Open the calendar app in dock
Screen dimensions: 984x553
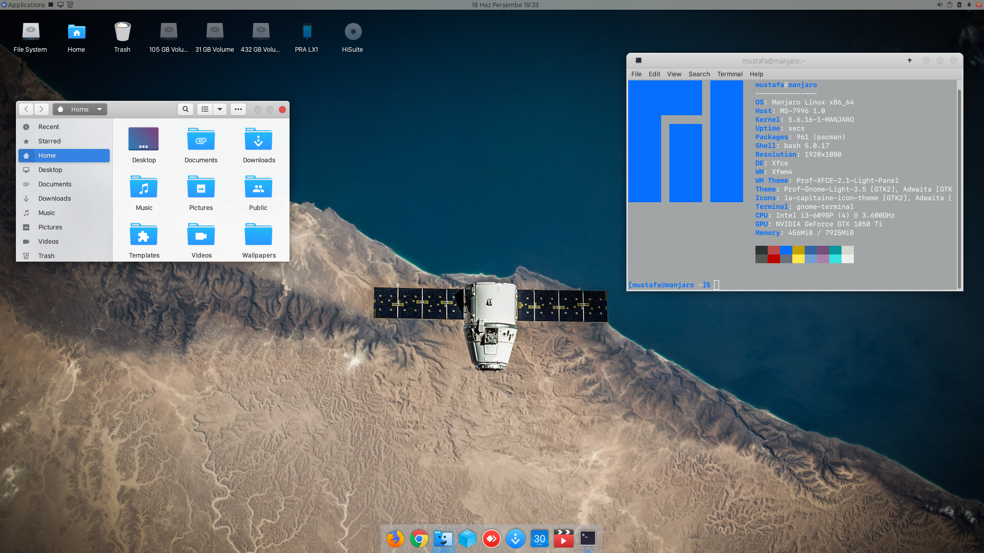539,539
